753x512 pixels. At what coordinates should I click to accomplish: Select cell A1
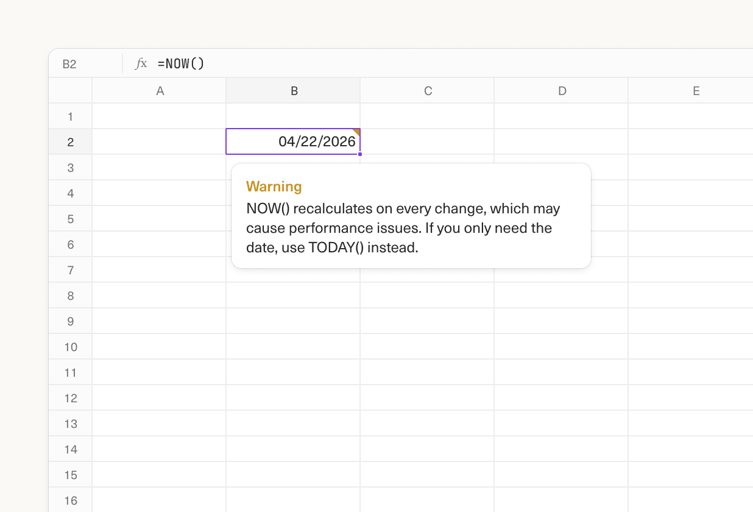(160, 116)
